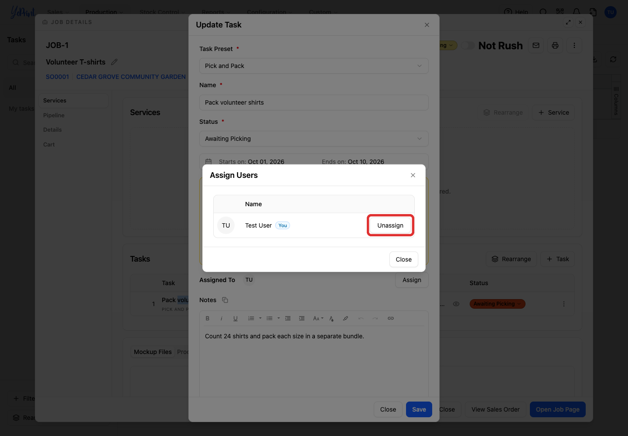Insert a numbered list in notes
This screenshot has width=628, height=436.
(251, 318)
